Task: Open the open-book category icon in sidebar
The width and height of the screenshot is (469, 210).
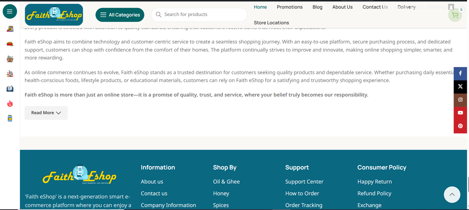Action: click(x=10, y=89)
